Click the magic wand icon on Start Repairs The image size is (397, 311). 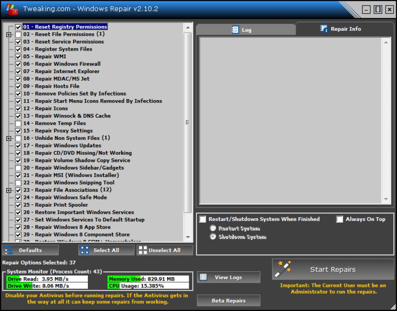coord(283,269)
